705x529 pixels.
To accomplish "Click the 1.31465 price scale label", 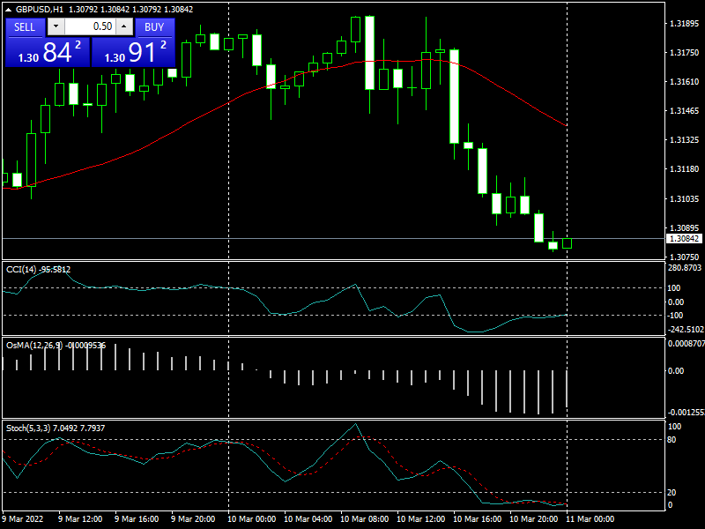I will (x=685, y=111).
